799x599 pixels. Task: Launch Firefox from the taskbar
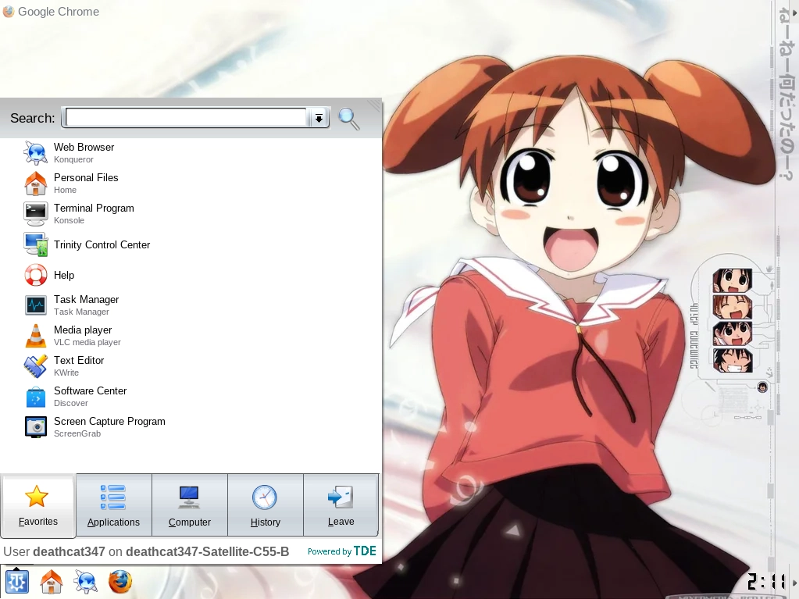pyautogui.click(x=120, y=582)
